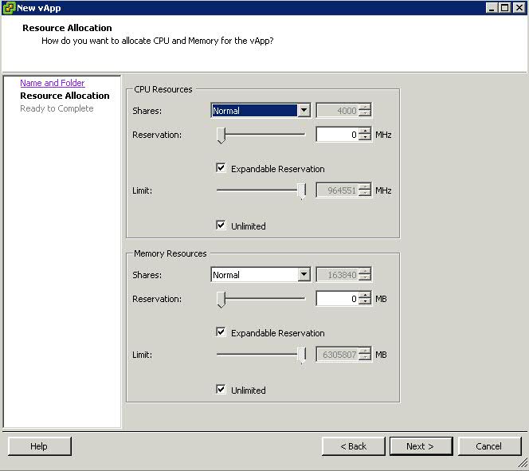Click the CPU Limit slider handle
Image resolution: width=529 pixels, height=471 pixels.
(x=302, y=191)
